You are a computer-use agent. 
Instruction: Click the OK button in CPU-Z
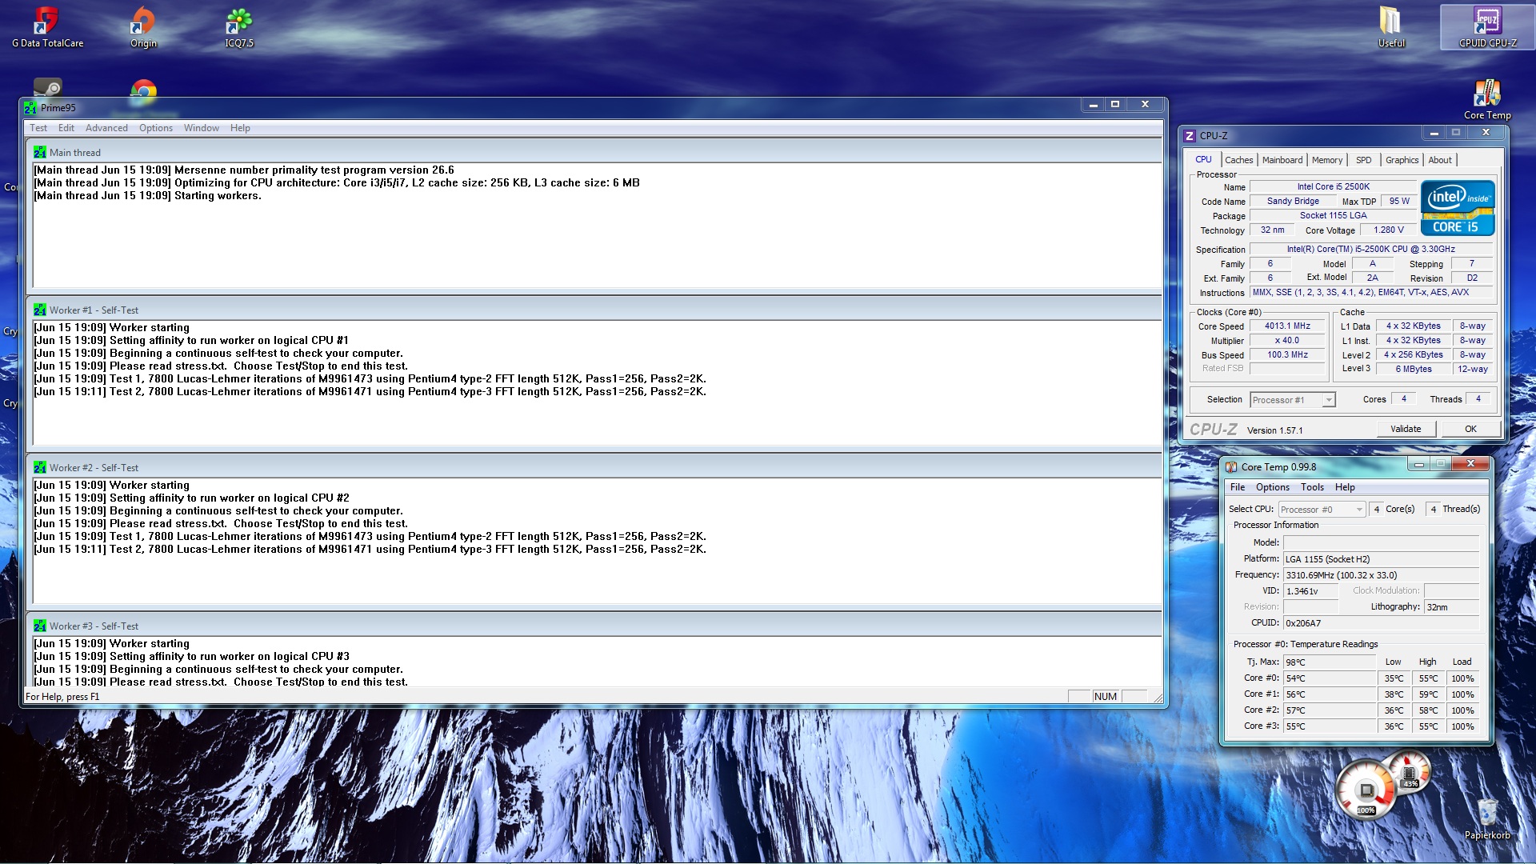pos(1470,429)
